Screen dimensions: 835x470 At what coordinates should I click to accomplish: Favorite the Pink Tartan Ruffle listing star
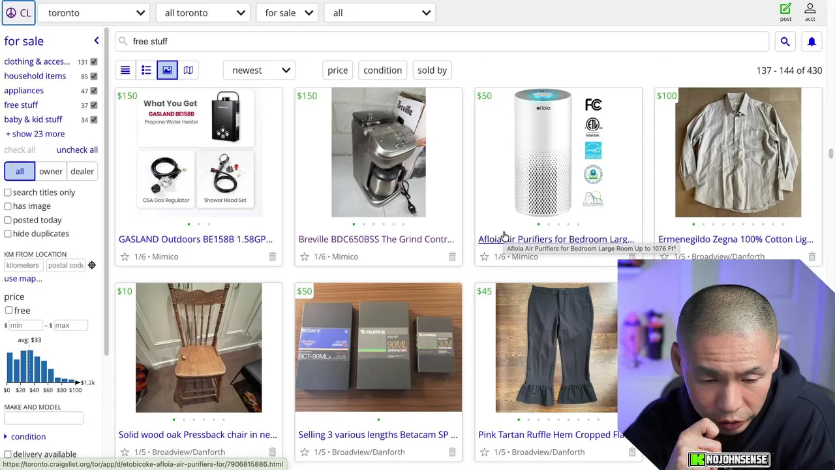coord(485,452)
